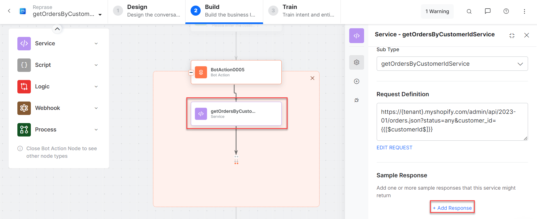The width and height of the screenshot is (537, 219).
Task: Click the search magnifier icon in header
Action: 469,11
